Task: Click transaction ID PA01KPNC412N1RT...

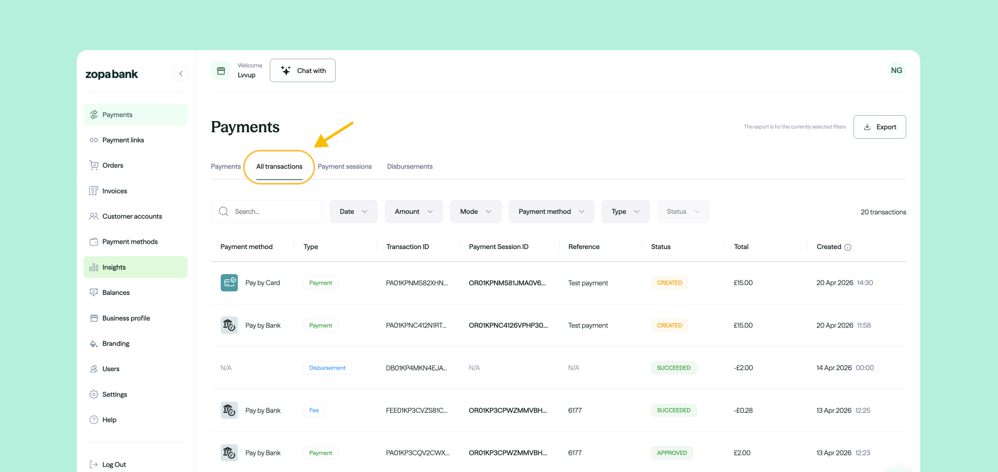Action: pyautogui.click(x=416, y=325)
